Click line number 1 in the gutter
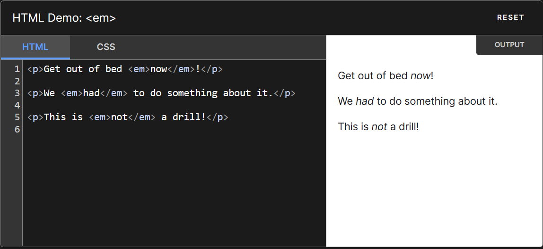Viewport: 543px width, 249px height. tap(17, 69)
